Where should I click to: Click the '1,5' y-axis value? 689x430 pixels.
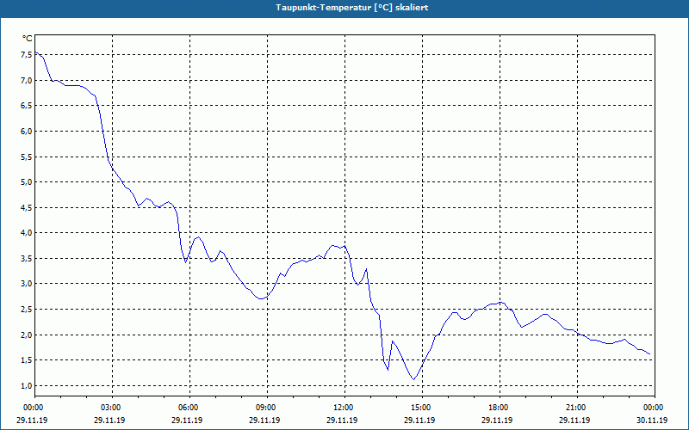click(27, 360)
